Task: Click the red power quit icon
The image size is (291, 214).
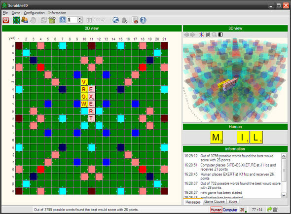Action: (x=6, y=20)
